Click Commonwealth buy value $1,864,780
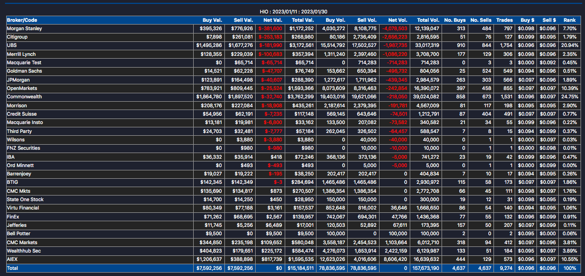Viewport: 585px width, 276px height. coord(209,97)
